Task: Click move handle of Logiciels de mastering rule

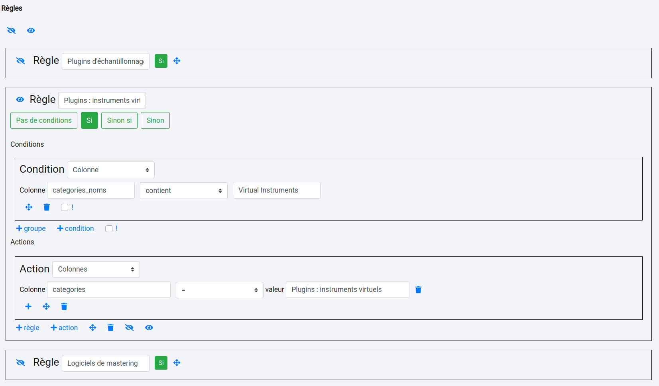Action: [177, 363]
